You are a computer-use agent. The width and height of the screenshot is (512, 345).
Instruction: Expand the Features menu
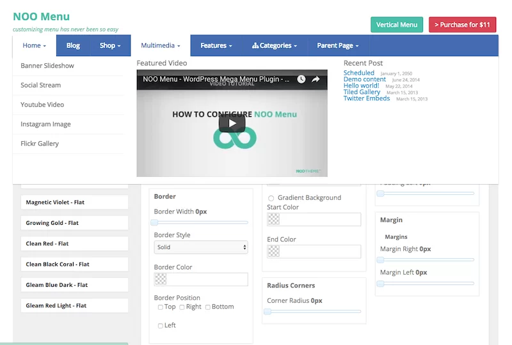(216, 46)
